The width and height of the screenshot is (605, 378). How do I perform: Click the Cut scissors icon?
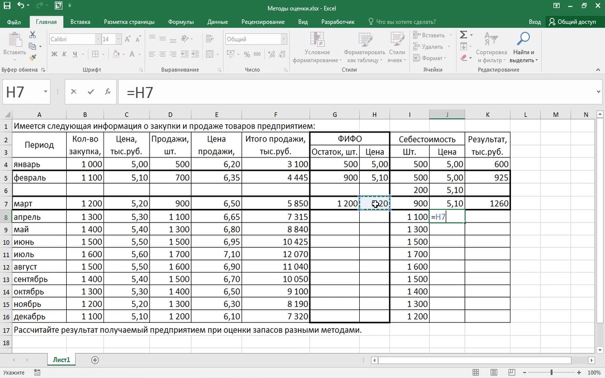pyautogui.click(x=33, y=35)
